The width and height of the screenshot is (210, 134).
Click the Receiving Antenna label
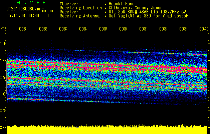(80, 16)
